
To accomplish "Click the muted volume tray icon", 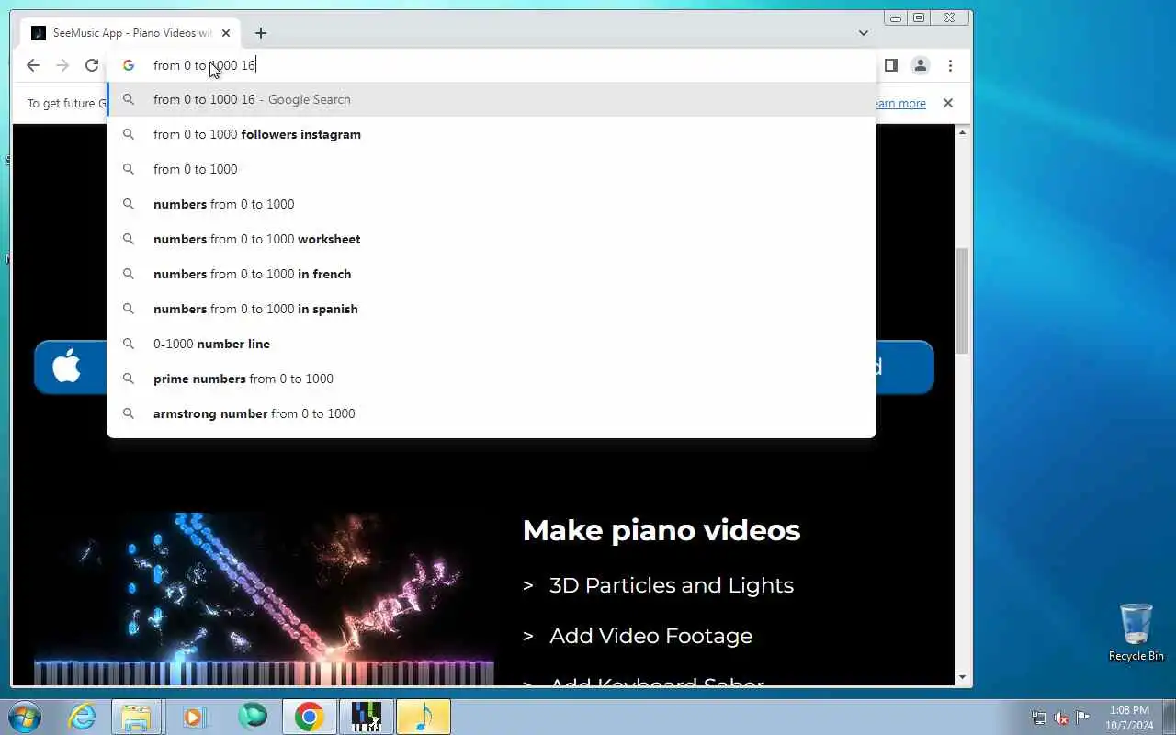I will pyautogui.click(x=1061, y=718).
